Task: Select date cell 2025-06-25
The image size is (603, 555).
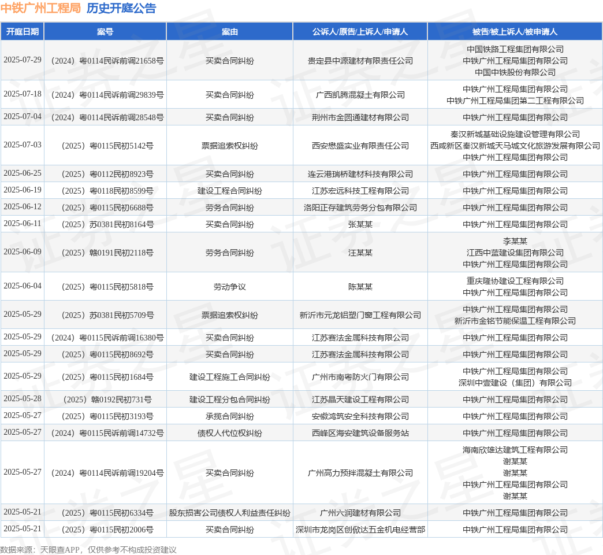Action: [x=23, y=173]
